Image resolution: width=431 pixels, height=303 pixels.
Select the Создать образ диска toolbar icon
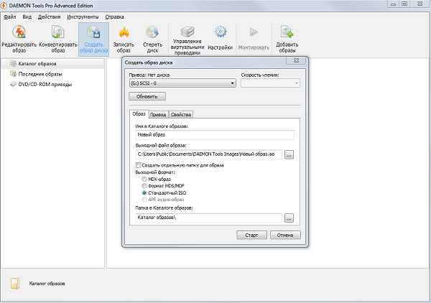pyautogui.click(x=93, y=33)
